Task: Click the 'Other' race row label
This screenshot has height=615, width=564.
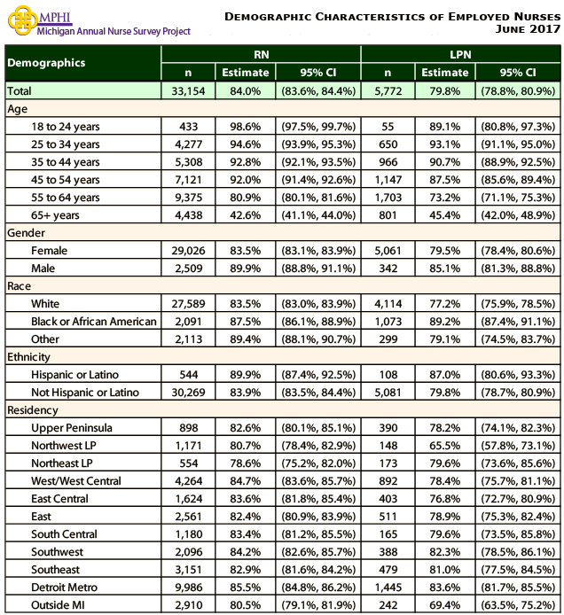Action: coord(45,339)
